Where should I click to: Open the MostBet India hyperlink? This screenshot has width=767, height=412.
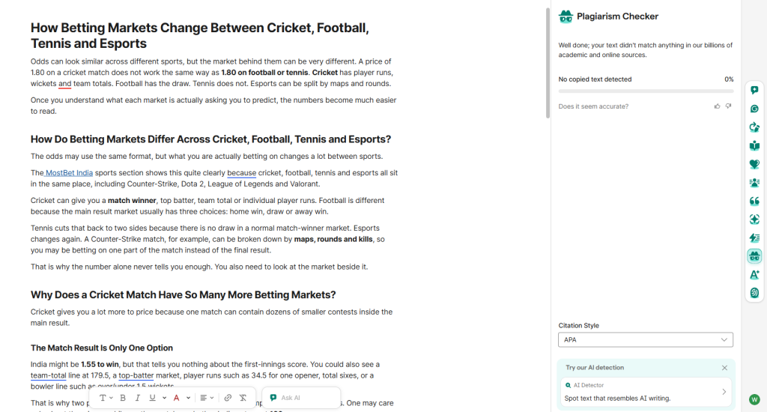(x=69, y=173)
